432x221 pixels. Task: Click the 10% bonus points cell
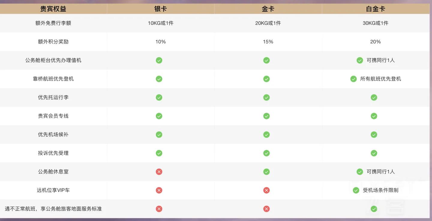[160, 42]
